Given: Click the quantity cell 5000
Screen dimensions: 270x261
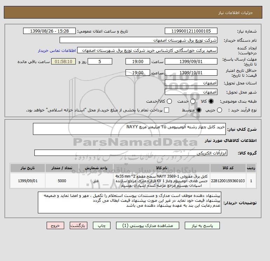Looking at the screenshot, I should (62, 181).
